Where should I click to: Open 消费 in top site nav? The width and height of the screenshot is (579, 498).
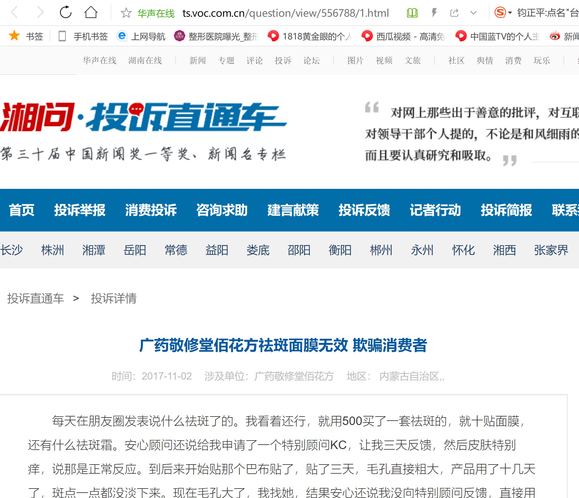click(x=513, y=60)
